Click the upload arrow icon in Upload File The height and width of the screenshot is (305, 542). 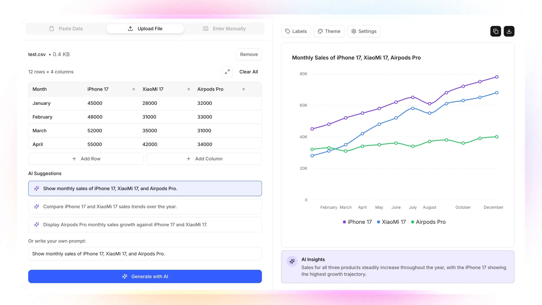point(130,29)
